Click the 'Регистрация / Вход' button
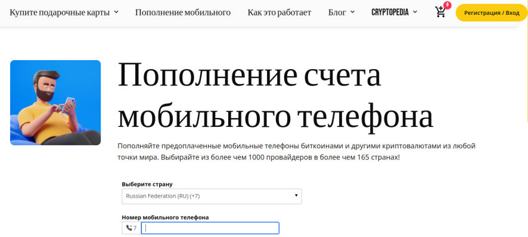 tap(492, 13)
